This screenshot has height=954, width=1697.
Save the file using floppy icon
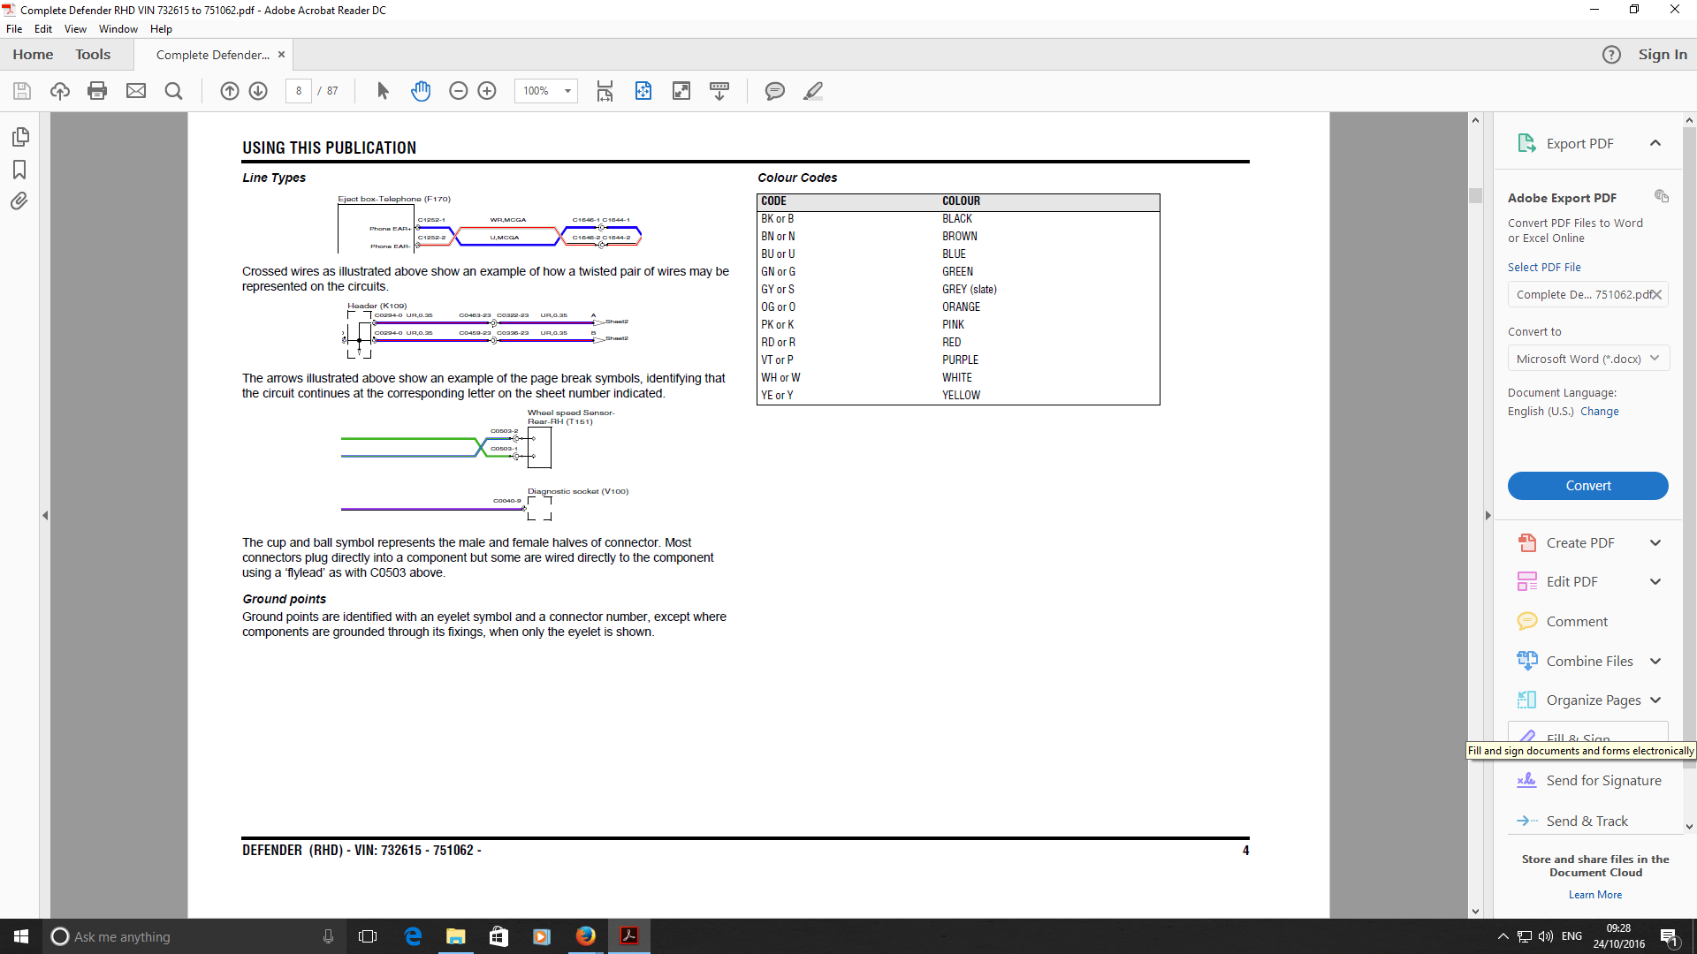pos(22,91)
